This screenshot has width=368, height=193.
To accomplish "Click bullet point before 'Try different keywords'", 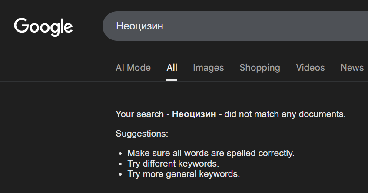I will click(121, 164).
